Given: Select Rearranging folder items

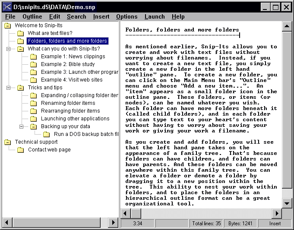Looking at the screenshot, I should click(x=70, y=111).
